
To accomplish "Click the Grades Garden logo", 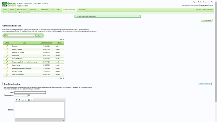I will 9,4.
